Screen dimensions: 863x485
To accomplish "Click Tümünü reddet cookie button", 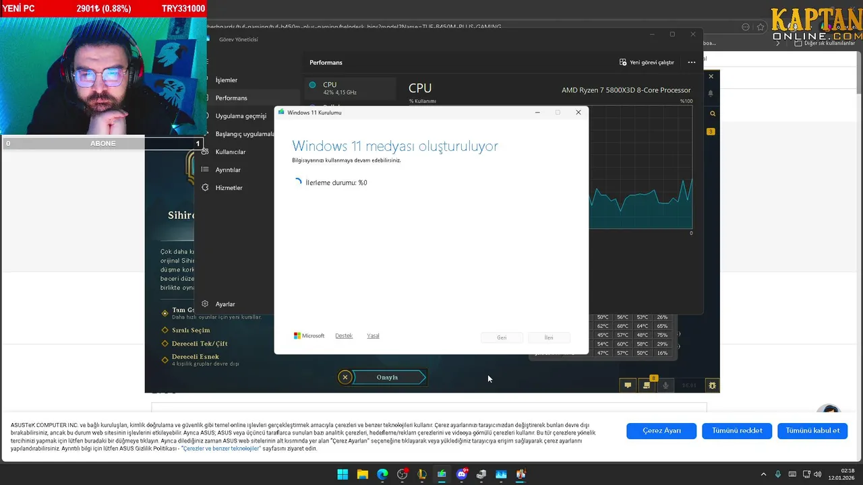I will [737, 430].
